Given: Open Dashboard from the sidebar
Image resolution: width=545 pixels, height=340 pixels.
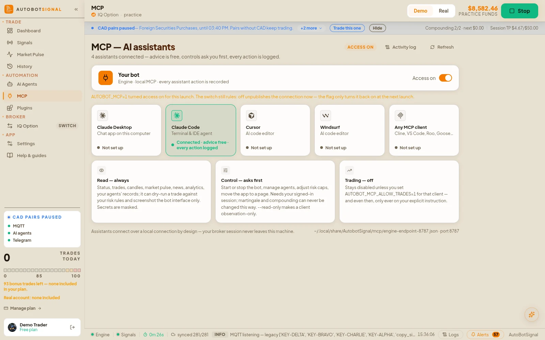Looking at the screenshot, I should 42,31.
